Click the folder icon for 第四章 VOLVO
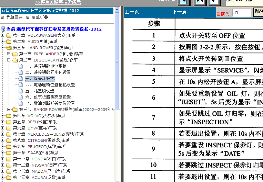This screenshot has height=182, width=263. click(x=9, y=116)
